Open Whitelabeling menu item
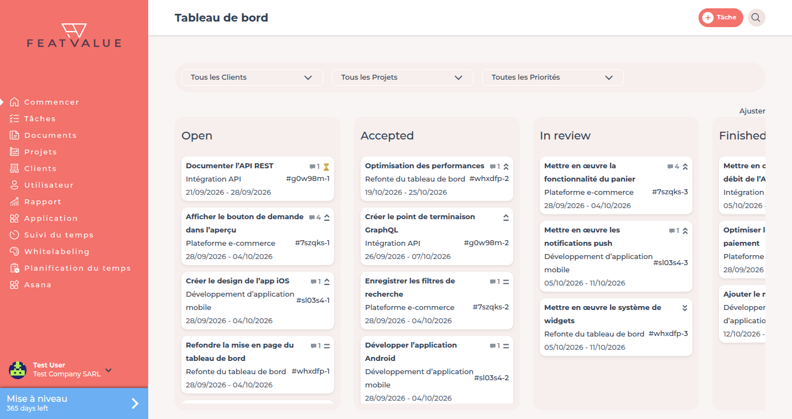Viewport: 792px width, 419px height. tap(56, 251)
